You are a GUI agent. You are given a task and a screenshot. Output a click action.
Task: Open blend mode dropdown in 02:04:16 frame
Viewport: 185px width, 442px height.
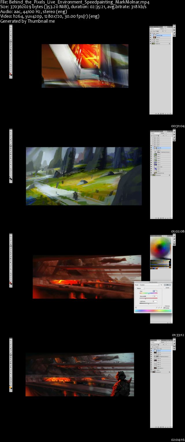[x=156, y=342]
